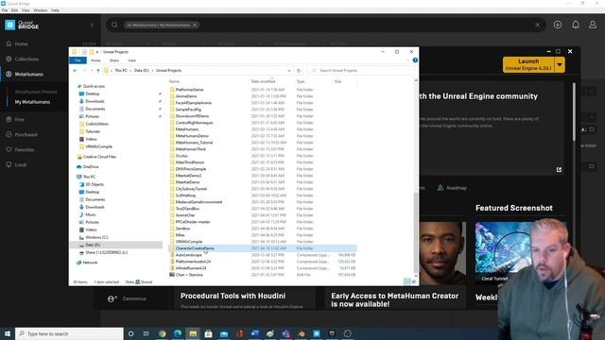The image size is (605, 340).
Task: Open the Share ribbon tab in Explorer
Action: pos(114,60)
